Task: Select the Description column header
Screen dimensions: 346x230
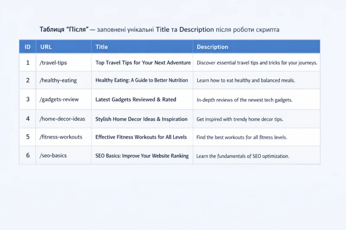Action: 212,47
